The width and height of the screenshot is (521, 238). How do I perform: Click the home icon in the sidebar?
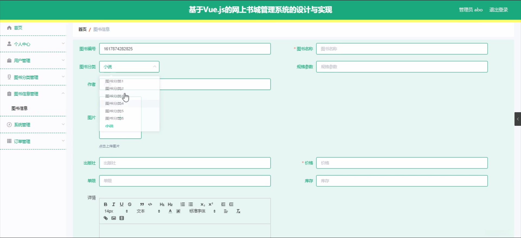tap(9, 28)
